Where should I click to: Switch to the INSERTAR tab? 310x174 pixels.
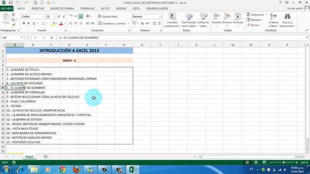[38, 9]
